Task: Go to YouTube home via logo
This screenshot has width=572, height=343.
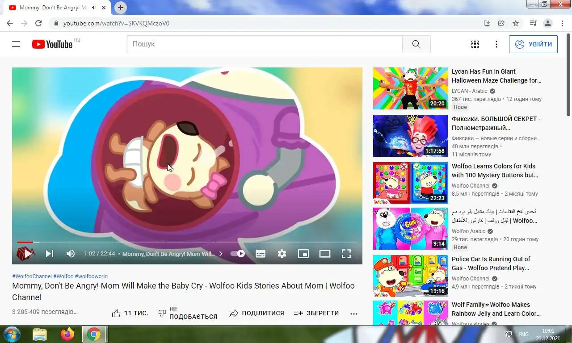Action: [52, 44]
